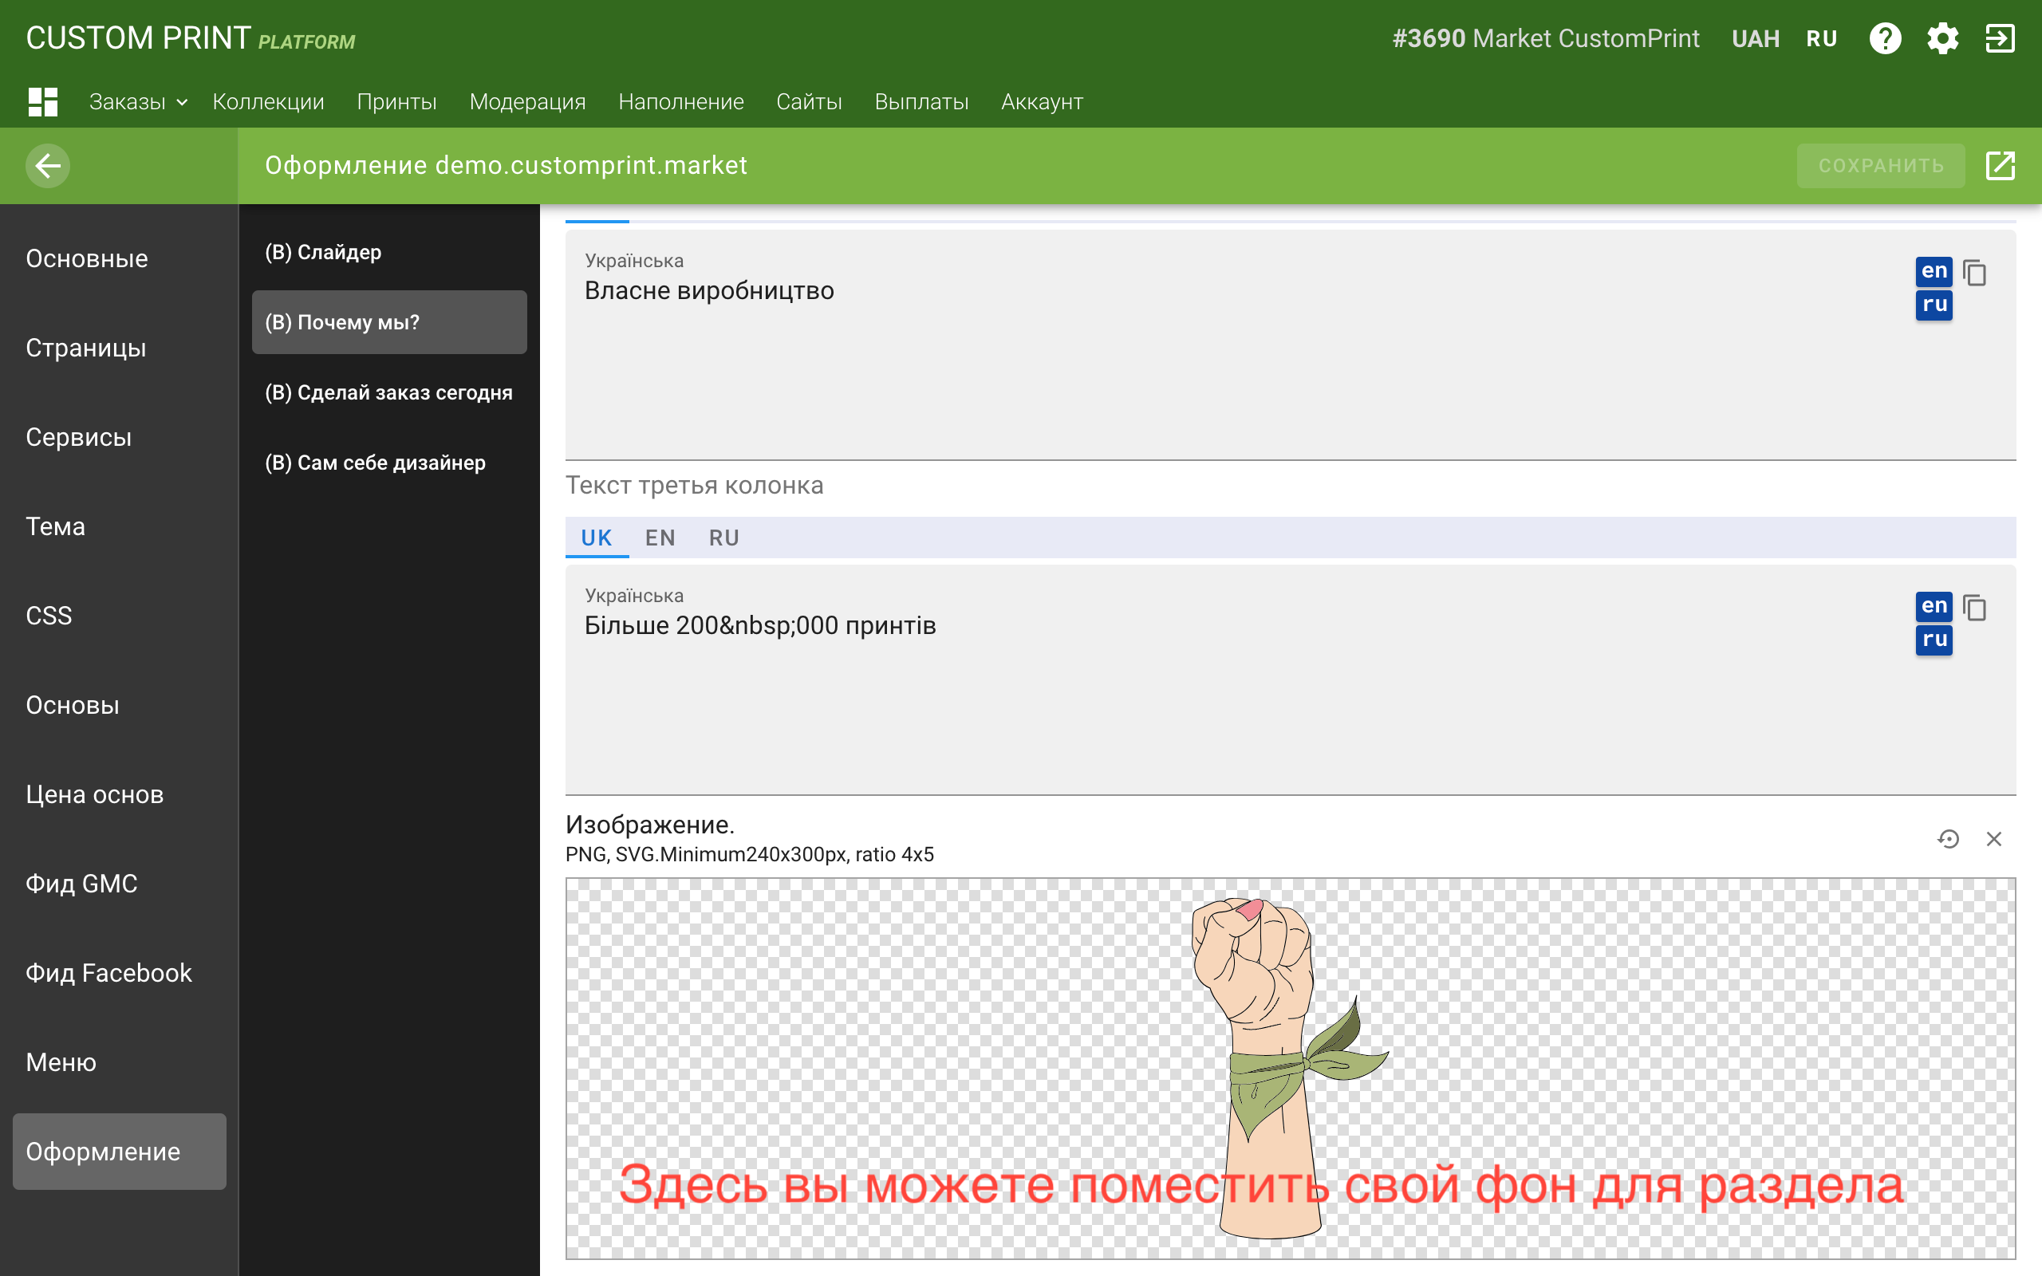Click the fist image preview
The image size is (2042, 1276).
pos(1290,1069)
